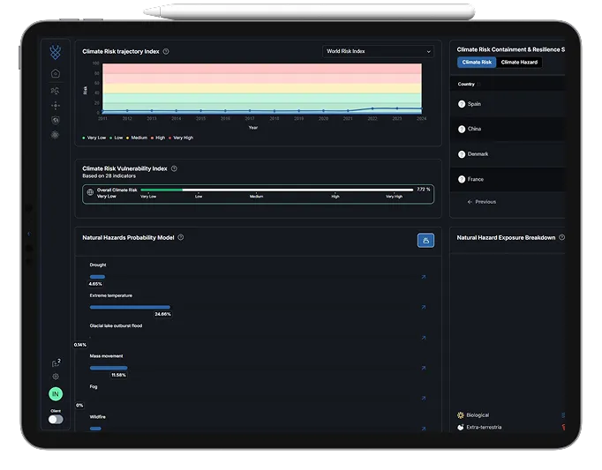The image size is (602, 470).
Task: Click the app logo in the sidebar
Action: (56, 52)
